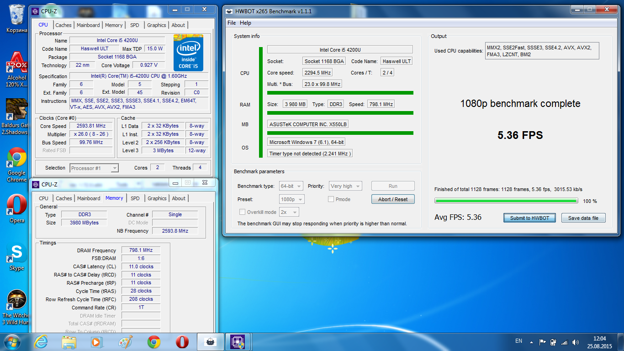Open the network signal tray icon
Viewport: 624px width, 351px height.
click(x=564, y=342)
